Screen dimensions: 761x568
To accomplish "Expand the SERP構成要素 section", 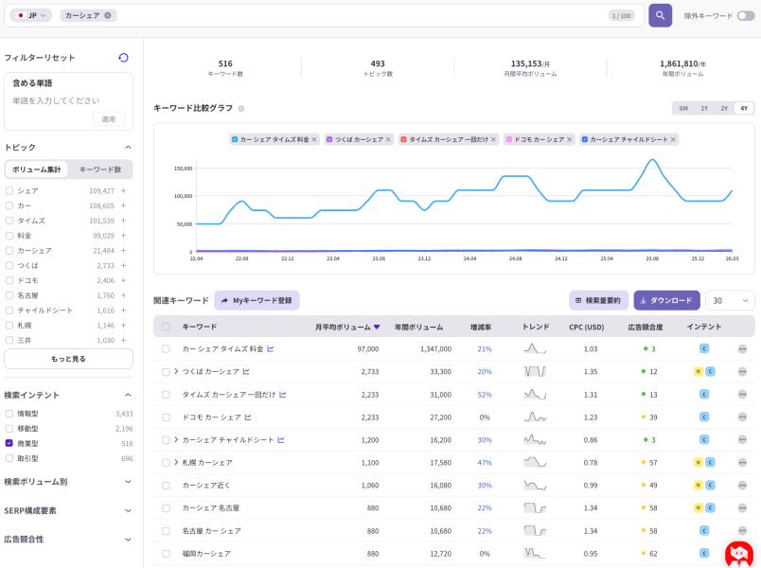I will (x=128, y=510).
